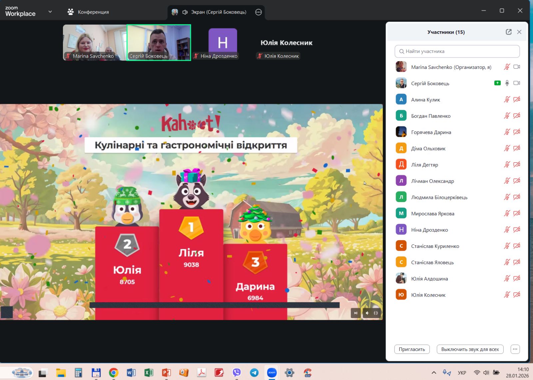Pop out the participants panel
The image size is (533, 380).
pos(508,32)
